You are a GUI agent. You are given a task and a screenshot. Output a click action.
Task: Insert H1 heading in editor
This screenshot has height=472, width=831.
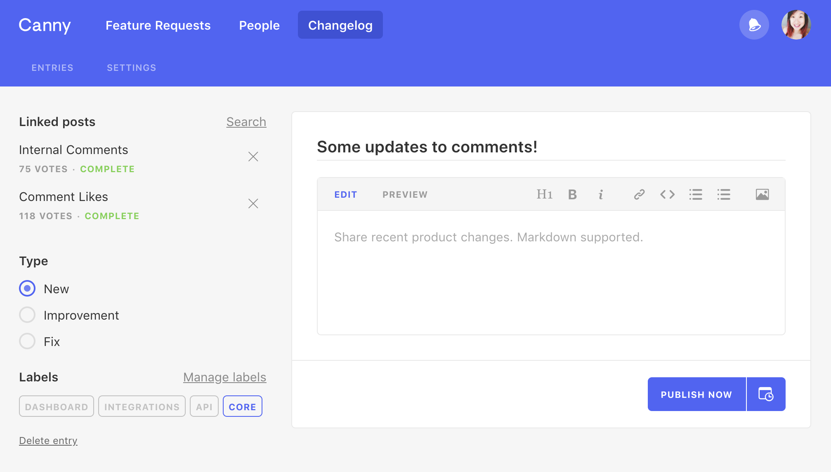click(x=544, y=194)
